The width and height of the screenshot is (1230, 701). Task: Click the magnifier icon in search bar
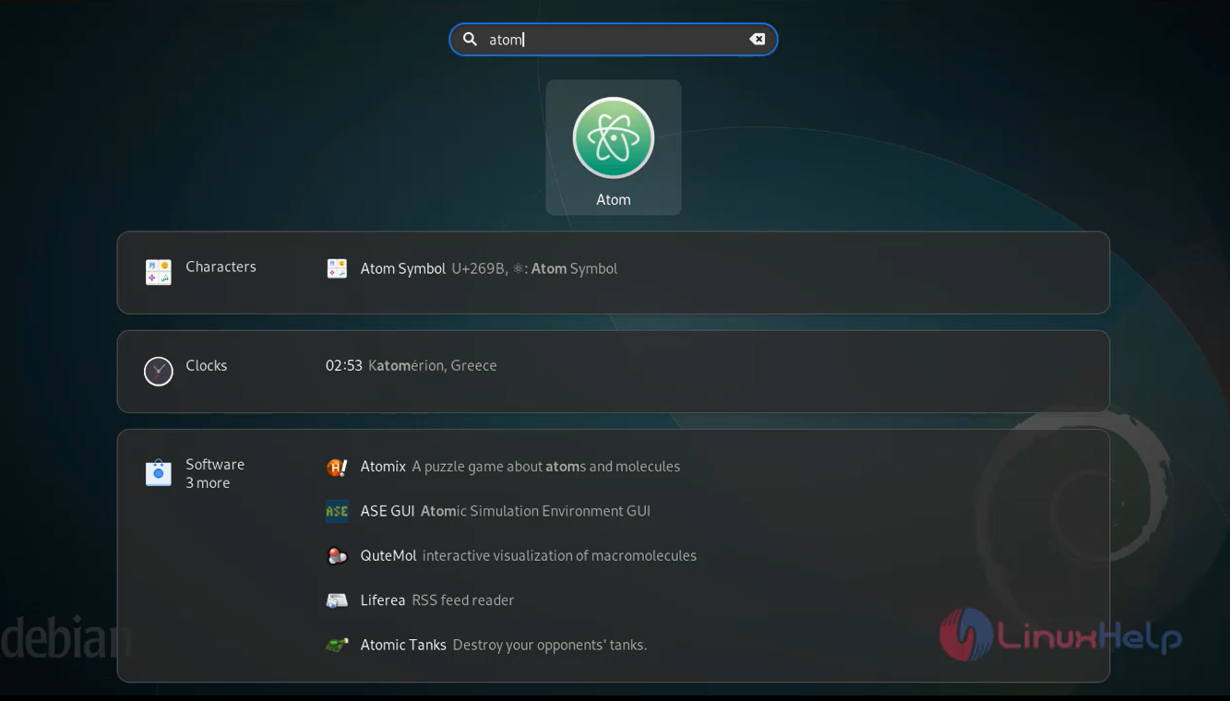(470, 39)
